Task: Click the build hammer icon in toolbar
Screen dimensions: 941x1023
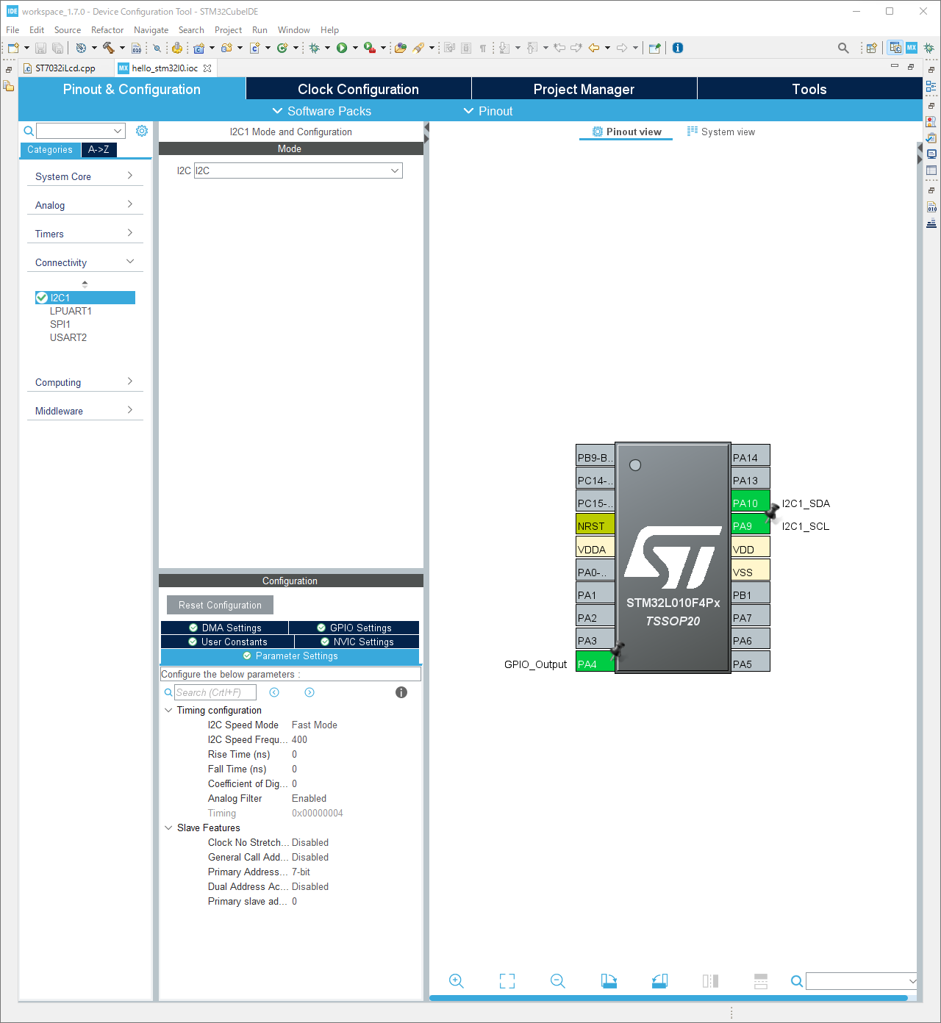Action: click(x=109, y=48)
